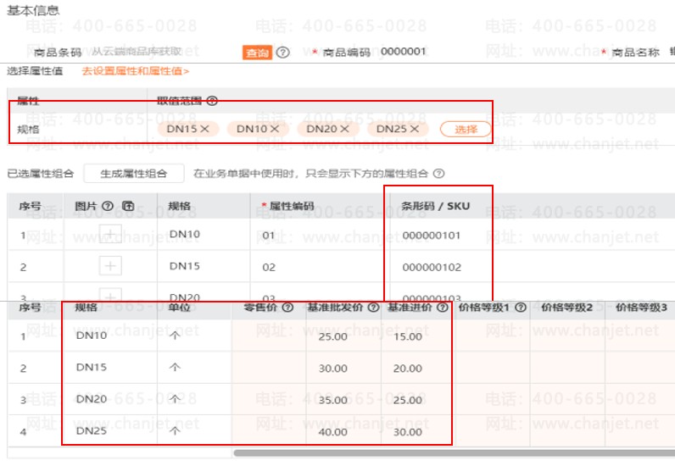Open help icon beside 基准进价 header
The image size is (675, 466).
tap(442, 308)
